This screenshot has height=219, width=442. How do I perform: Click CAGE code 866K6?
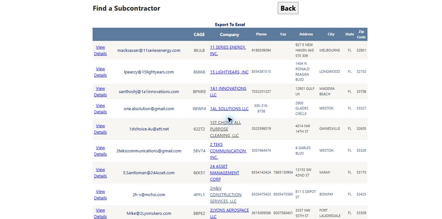199,72
